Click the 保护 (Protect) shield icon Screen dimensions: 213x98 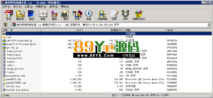coord(125,15)
